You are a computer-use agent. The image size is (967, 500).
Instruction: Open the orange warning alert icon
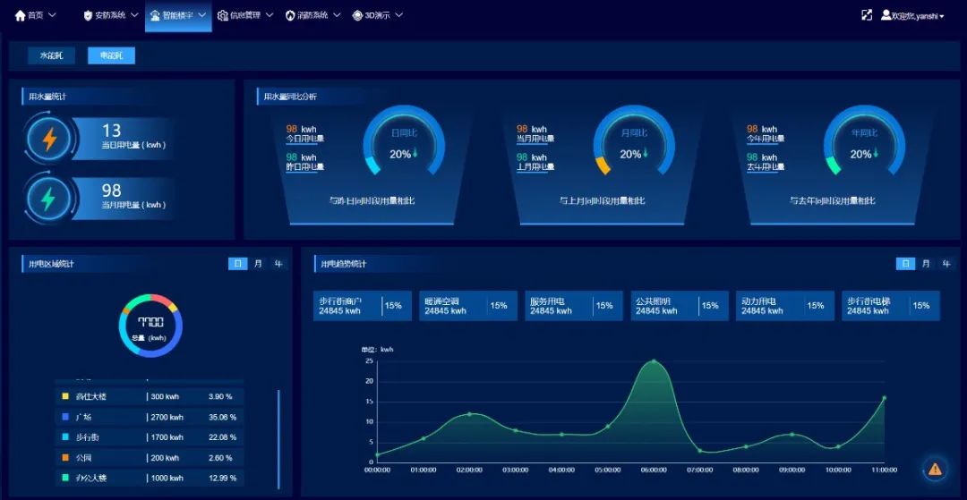click(x=935, y=470)
